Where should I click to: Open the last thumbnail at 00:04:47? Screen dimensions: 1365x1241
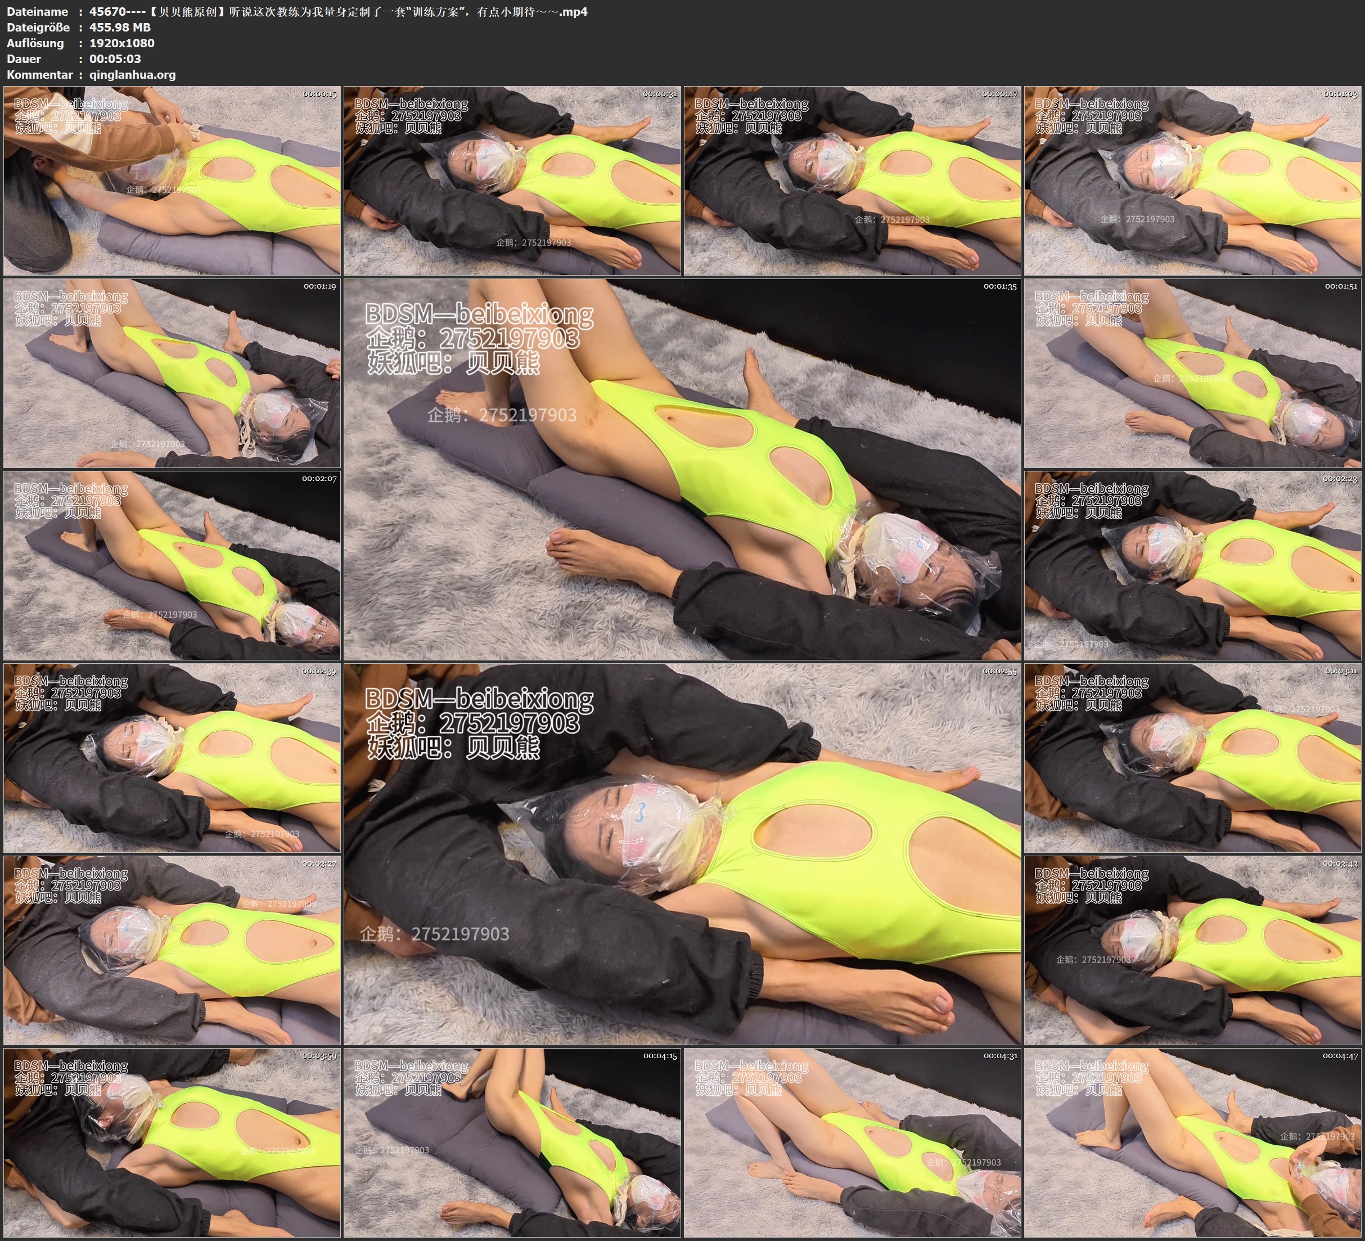click(x=1192, y=1143)
